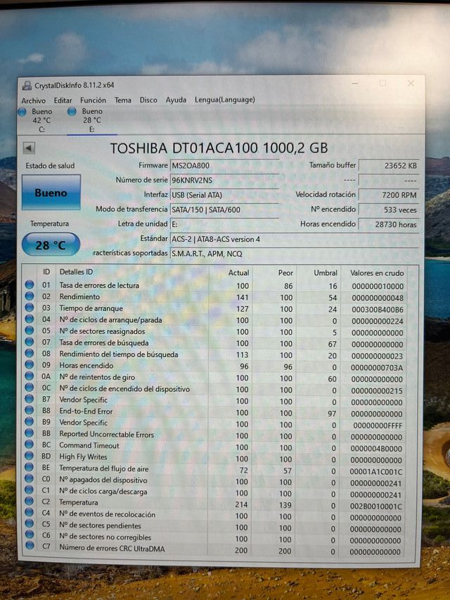Click status icon for Tasa de errores de lectura
The image size is (450, 600).
[x=30, y=285]
